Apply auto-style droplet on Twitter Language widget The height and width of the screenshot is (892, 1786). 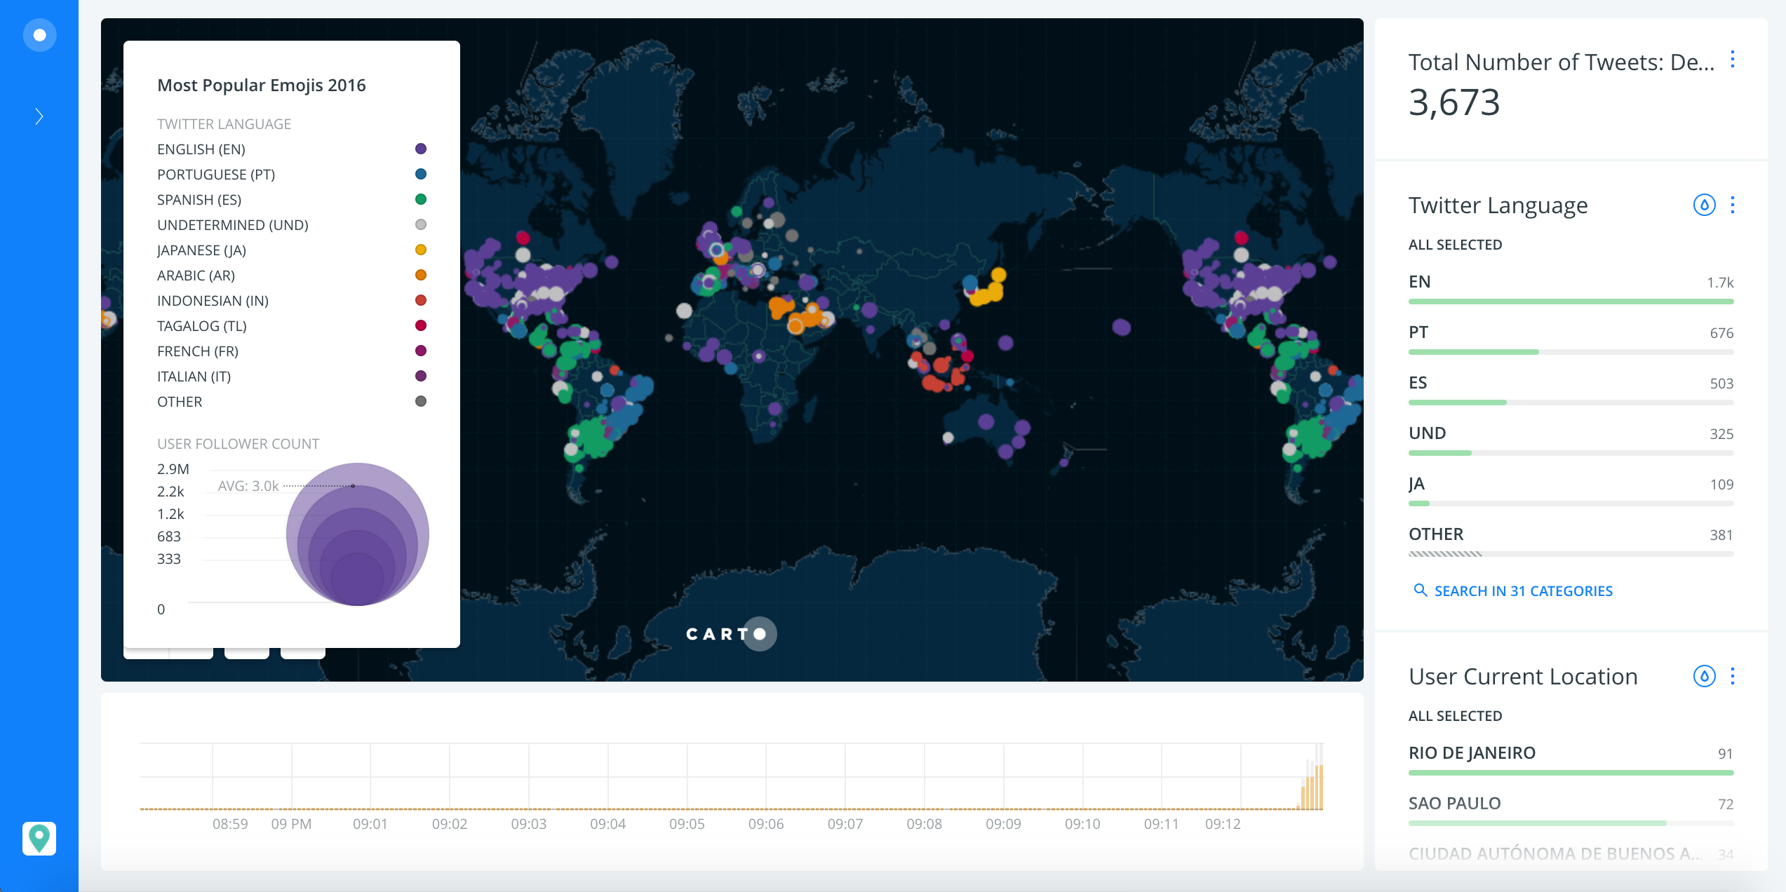pyautogui.click(x=1704, y=205)
